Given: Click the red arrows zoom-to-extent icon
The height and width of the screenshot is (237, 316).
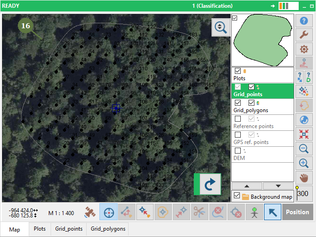Looking at the screenshot, I should [303, 134].
